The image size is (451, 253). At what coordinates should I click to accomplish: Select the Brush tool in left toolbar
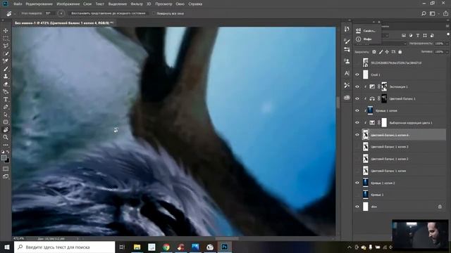click(6, 69)
